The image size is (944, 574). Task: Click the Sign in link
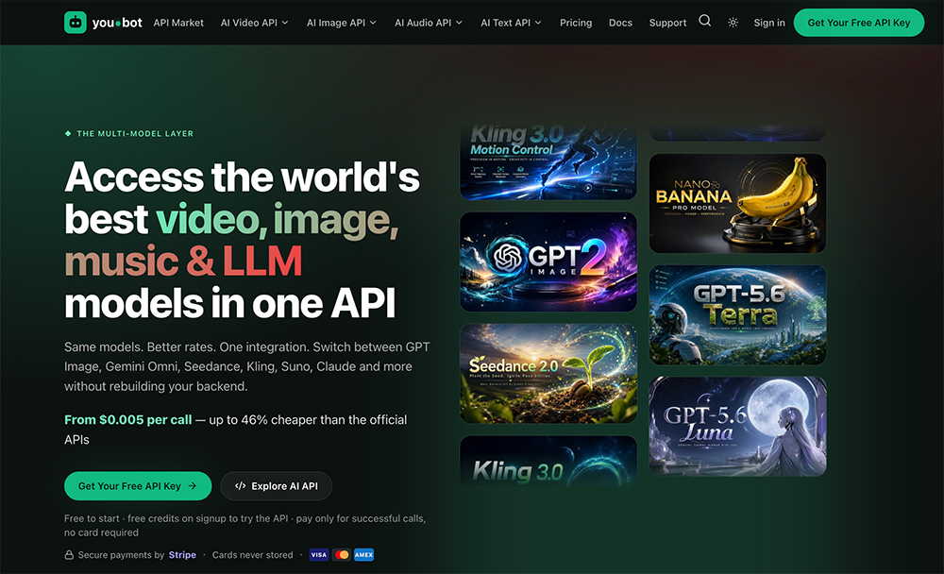click(768, 23)
